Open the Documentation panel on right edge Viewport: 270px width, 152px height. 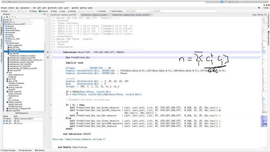pyautogui.click(x=269, y=38)
